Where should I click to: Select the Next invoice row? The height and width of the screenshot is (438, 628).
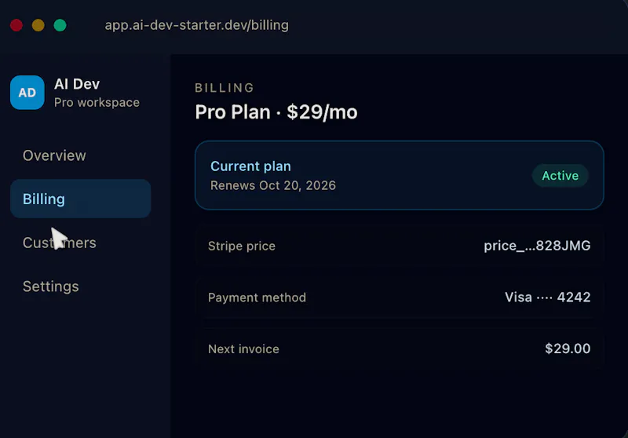(x=400, y=349)
